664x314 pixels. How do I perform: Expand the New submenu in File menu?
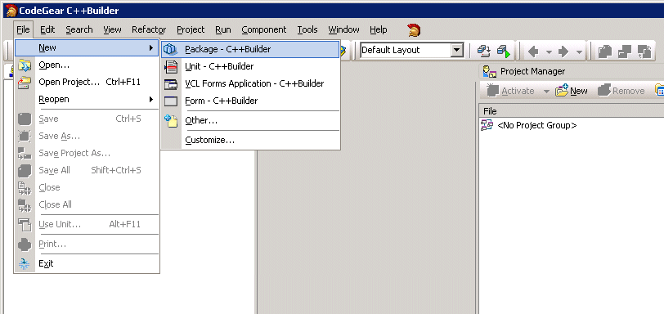click(x=87, y=47)
